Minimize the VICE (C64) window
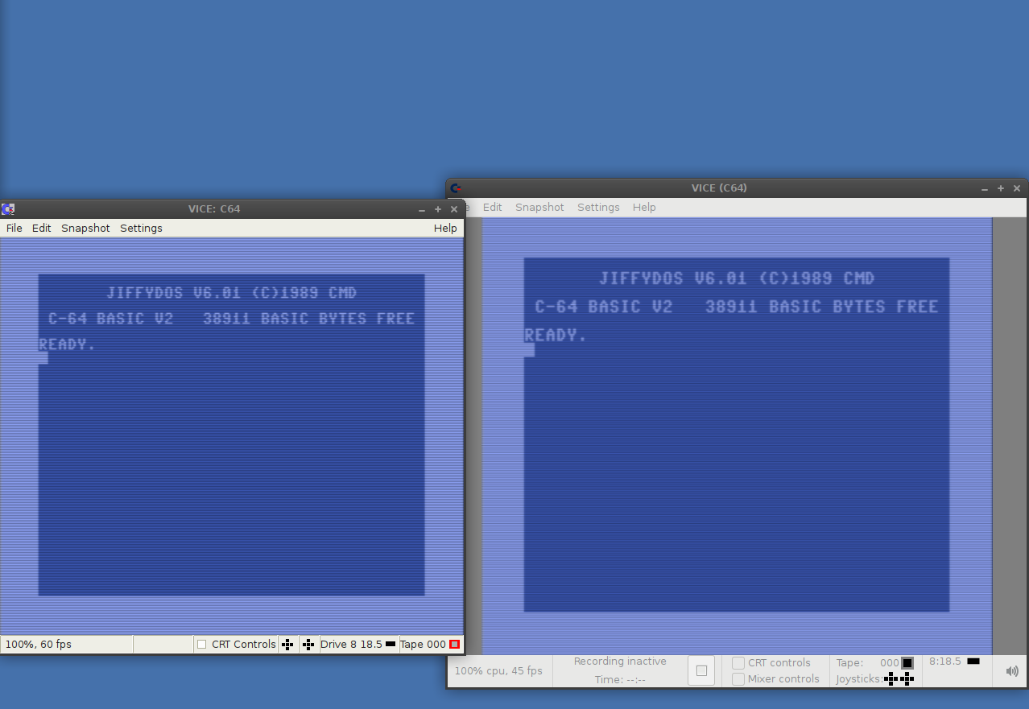This screenshot has width=1029, height=709. [x=985, y=188]
